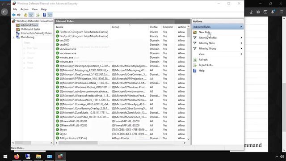Expand the Monitoring tree node arrow
This screenshot has width=286, height=161.
tap(13, 37)
